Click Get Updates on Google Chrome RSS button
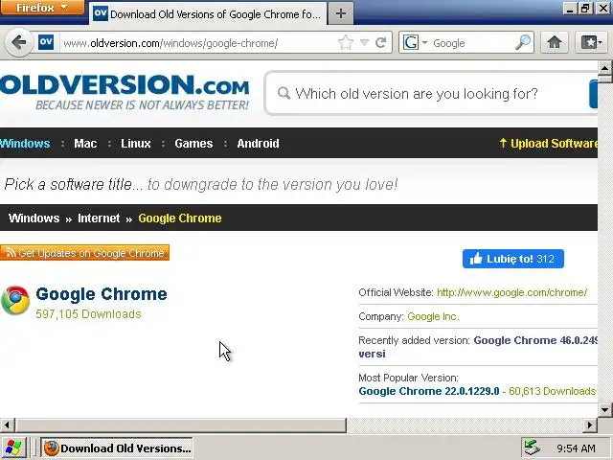This screenshot has width=613, height=460. coord(84,253)
